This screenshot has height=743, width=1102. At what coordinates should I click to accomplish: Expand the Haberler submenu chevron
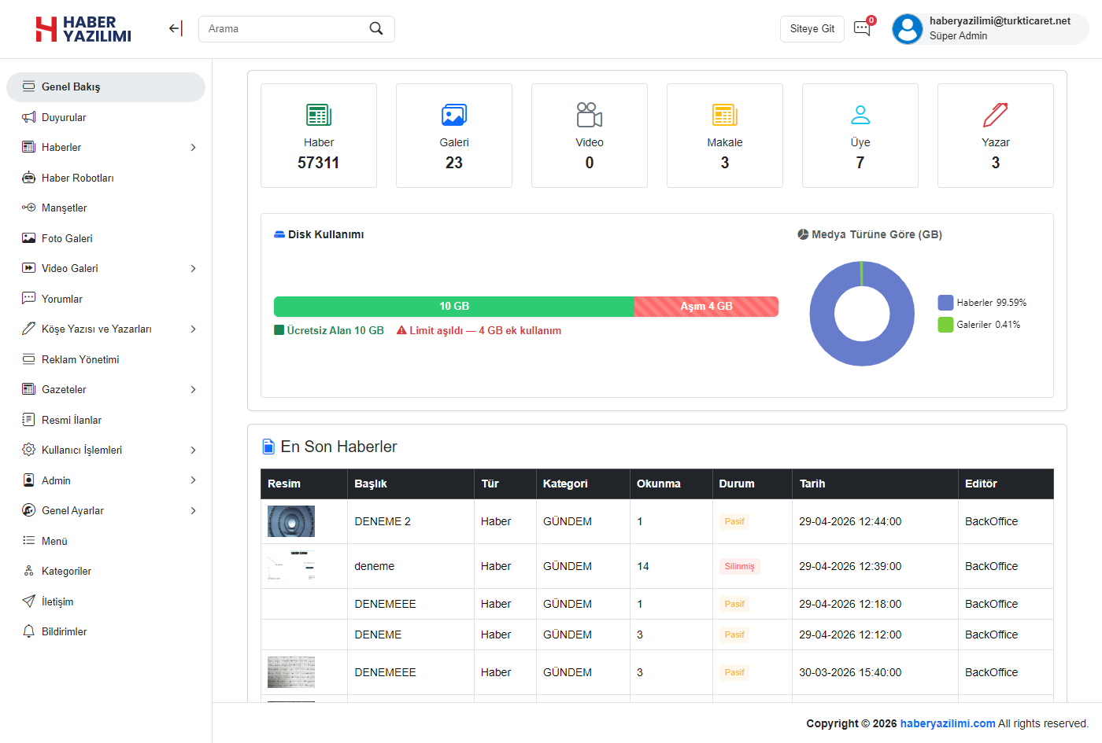point(193,148)
